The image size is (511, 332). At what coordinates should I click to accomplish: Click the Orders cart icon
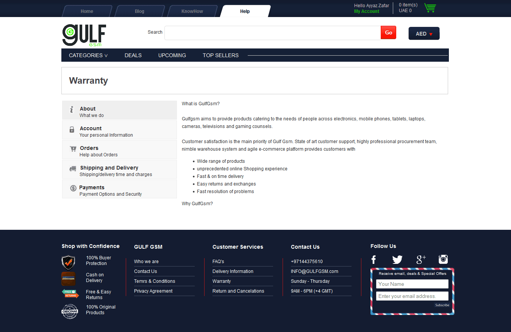tap(73, 149)
